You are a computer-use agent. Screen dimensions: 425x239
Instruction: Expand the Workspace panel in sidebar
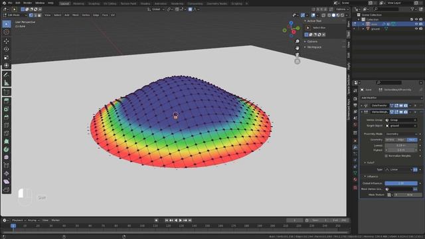coord(314,47)
